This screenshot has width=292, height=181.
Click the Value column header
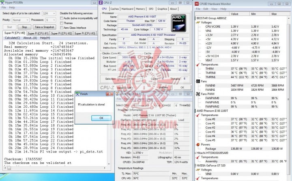point(239,14)
